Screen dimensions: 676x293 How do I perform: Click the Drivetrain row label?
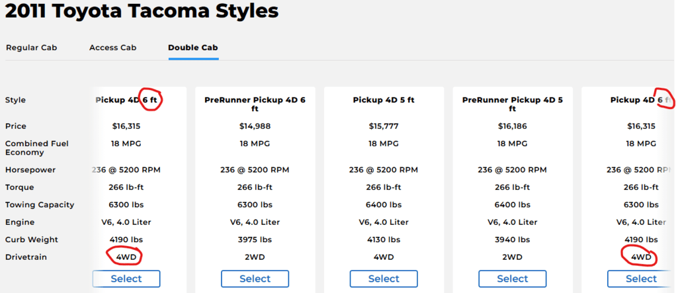(26, 257)
